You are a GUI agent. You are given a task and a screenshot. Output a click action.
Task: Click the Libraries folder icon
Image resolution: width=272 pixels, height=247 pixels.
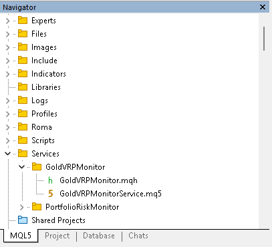click(x=23, y=87)
